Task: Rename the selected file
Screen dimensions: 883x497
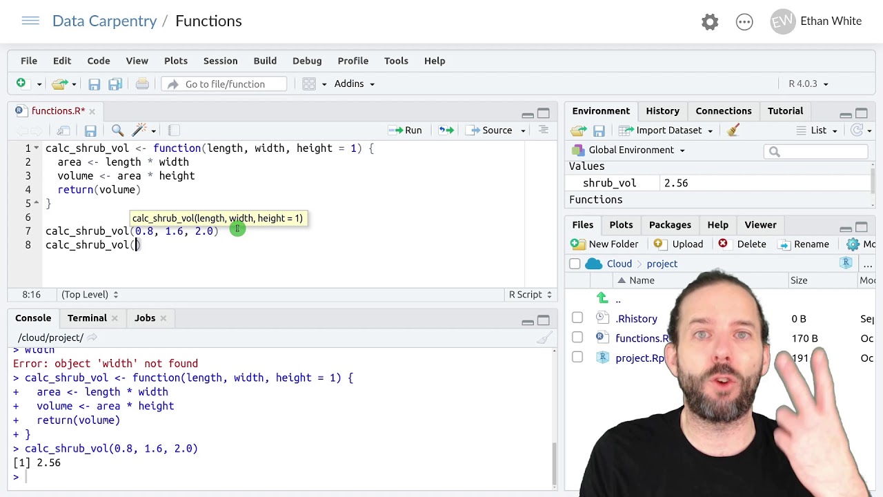Action: click(x=804, y=244)
